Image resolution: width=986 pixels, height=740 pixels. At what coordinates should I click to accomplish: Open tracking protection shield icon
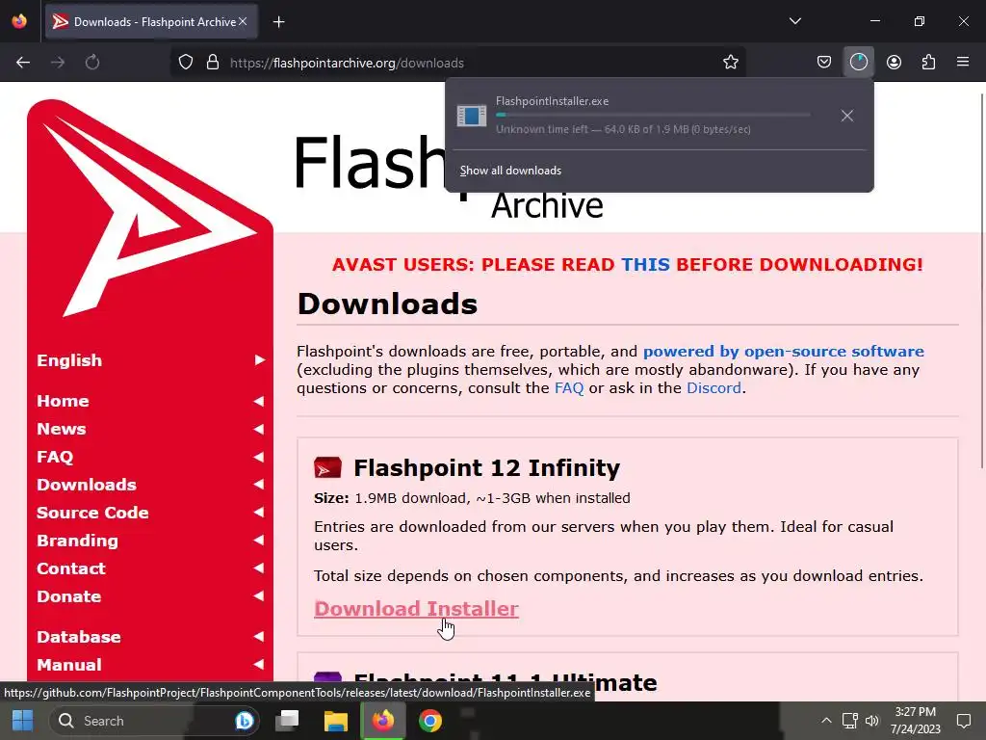pos(186,63)
